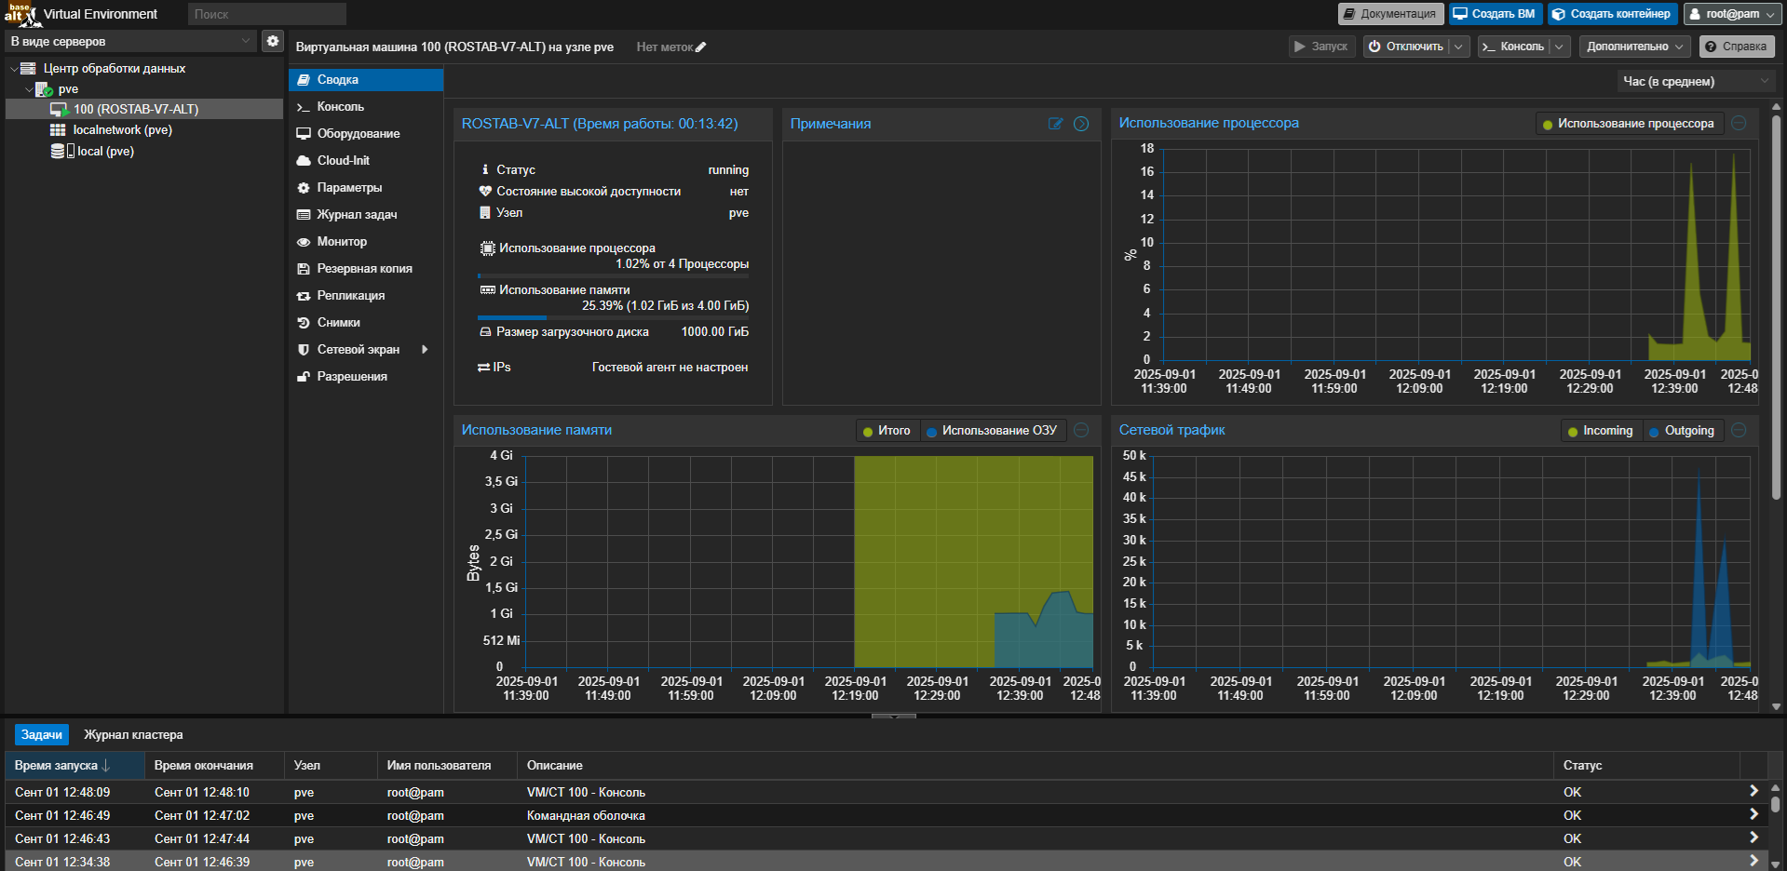Viewport: 1787px width, 871px height.
Task: Switch to Журнал кластера tab
Action: click(133, 735)
